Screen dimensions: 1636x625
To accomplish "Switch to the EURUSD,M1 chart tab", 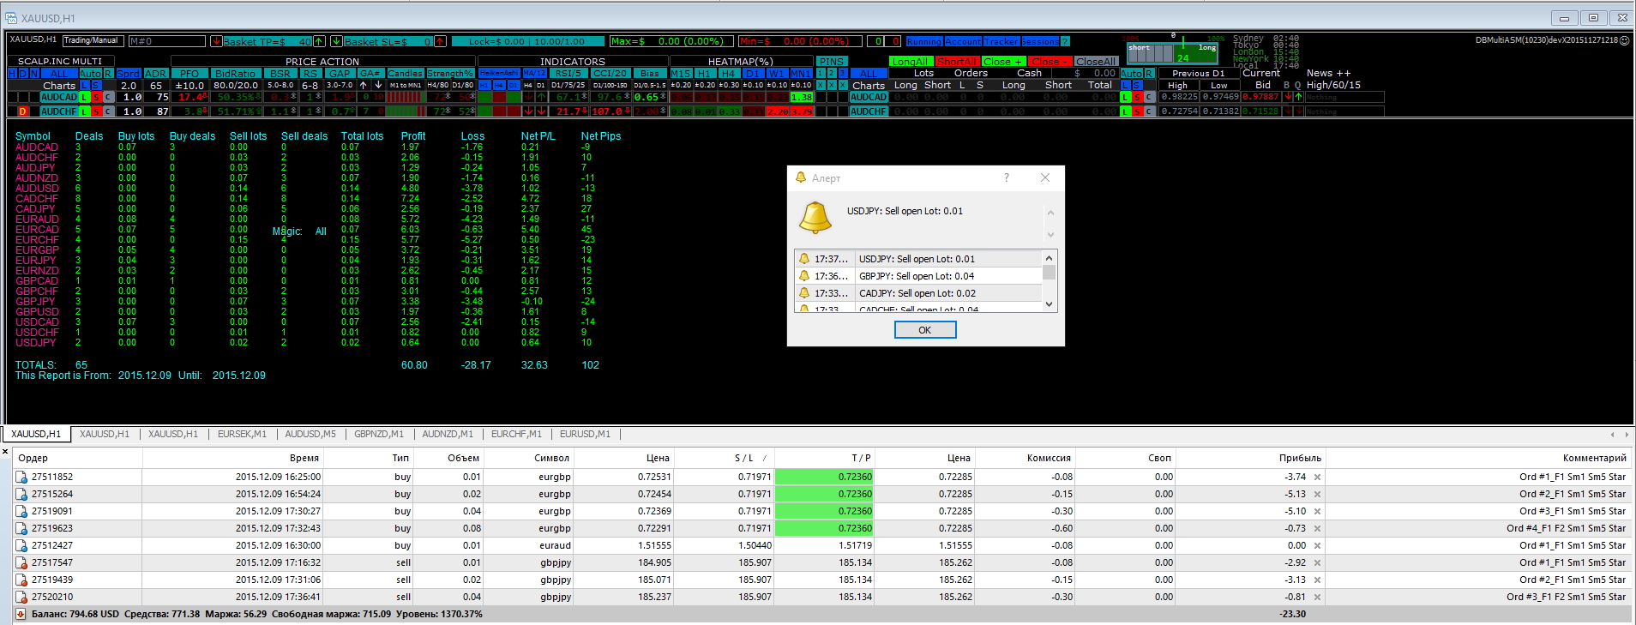I will coord(585,434).
